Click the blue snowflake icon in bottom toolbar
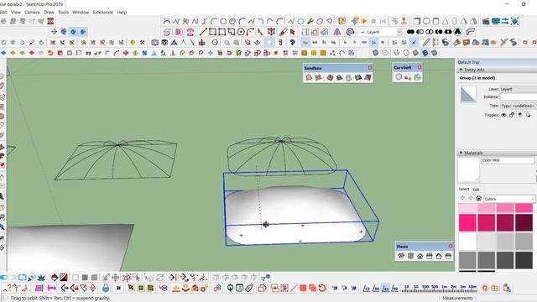Viewport: 537px width, 302px height. 41,278
